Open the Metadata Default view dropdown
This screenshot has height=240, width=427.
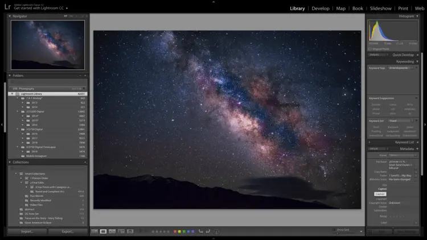point(379,149)
